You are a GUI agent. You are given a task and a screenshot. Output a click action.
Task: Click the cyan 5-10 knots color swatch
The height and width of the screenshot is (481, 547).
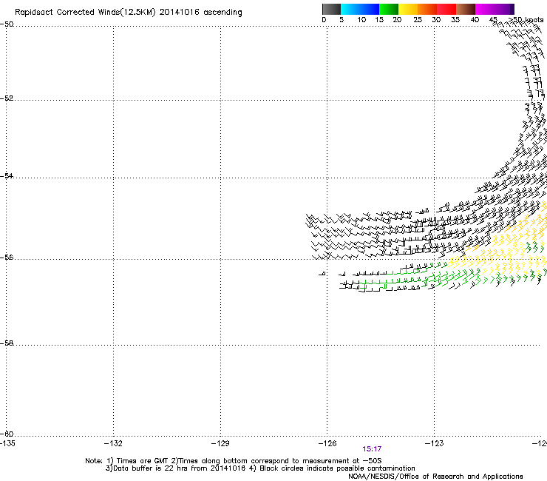(350, 9)
